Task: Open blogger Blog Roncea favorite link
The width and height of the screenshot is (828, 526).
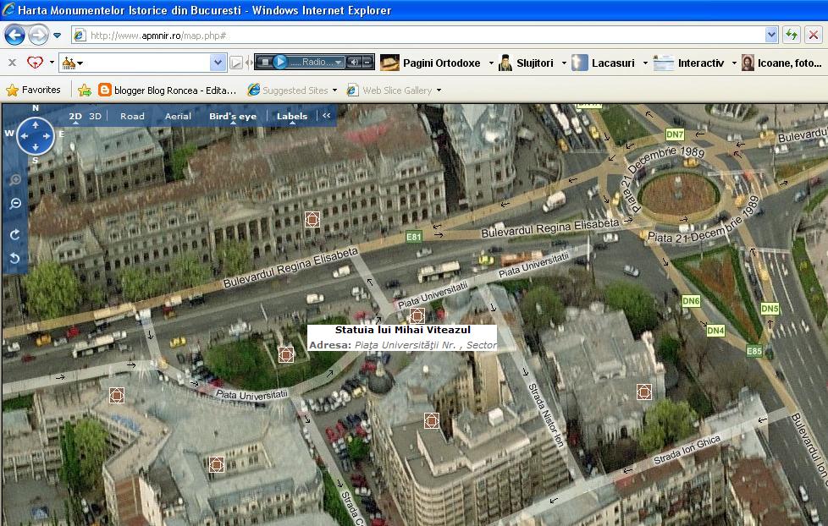Action: point(168,90)
